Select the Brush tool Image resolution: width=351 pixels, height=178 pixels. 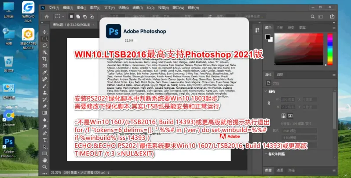click(x=44, y=86)
